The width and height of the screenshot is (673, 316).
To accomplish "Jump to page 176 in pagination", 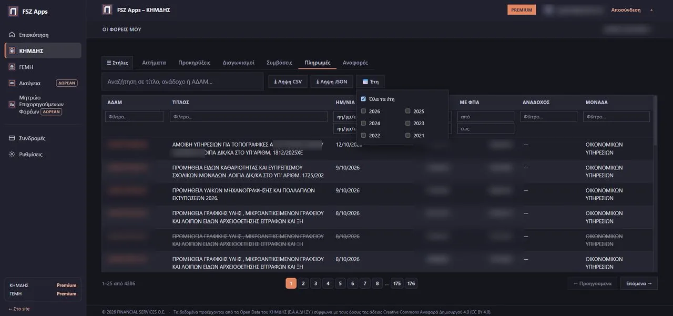I will click(x=411, y=283).
